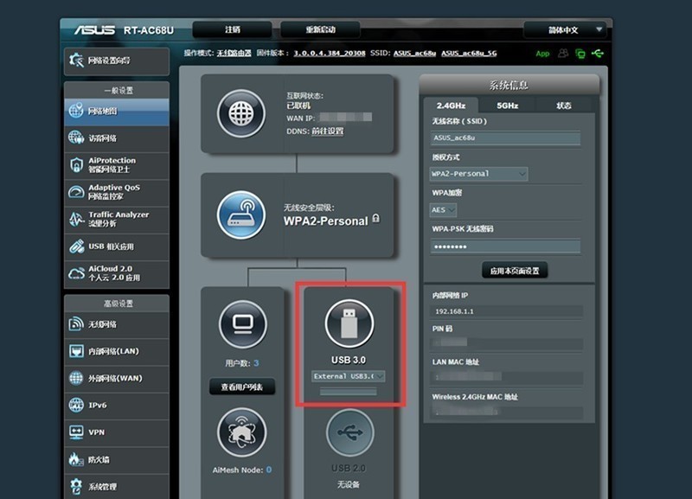Open IPv6 settings icon

(x=76, y=405)
